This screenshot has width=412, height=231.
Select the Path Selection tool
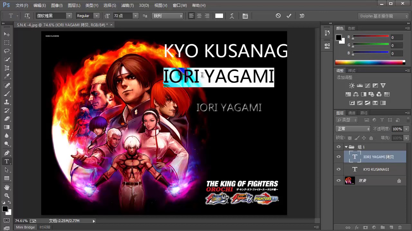pos(7,170)
